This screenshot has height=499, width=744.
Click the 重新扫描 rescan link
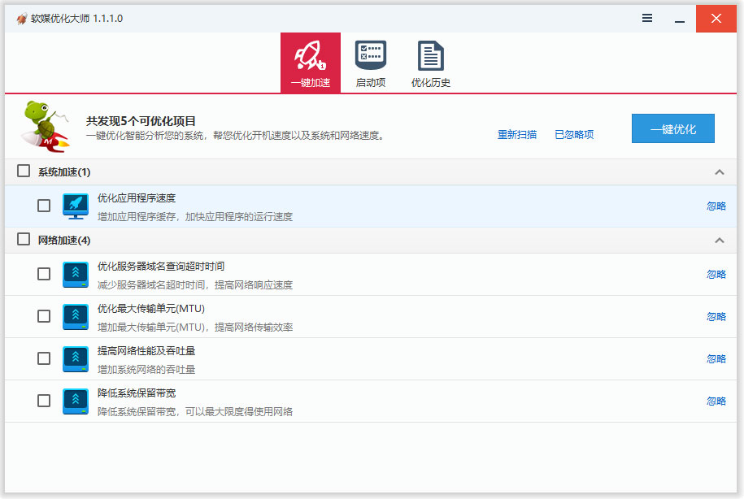(x=517, y=135)
